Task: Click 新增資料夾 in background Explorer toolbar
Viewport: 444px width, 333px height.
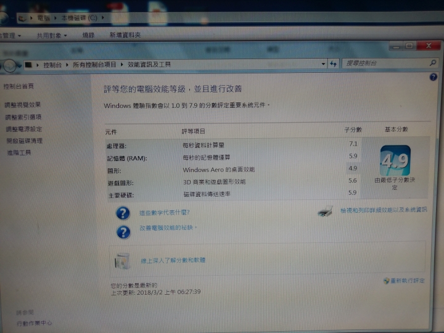Action: (x=125, y=35)
